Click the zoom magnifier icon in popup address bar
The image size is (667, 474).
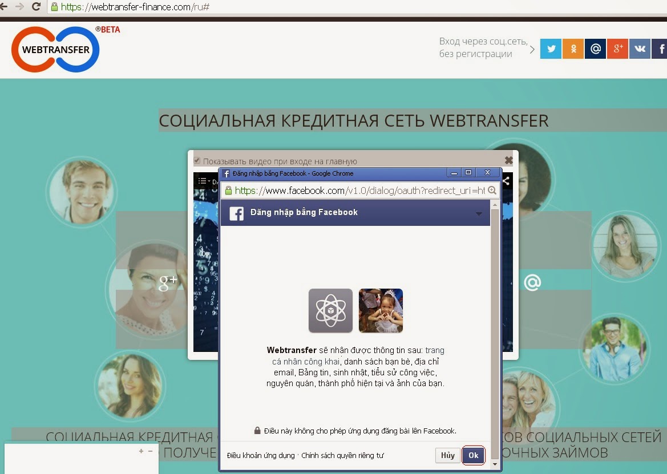pos(492,191)
